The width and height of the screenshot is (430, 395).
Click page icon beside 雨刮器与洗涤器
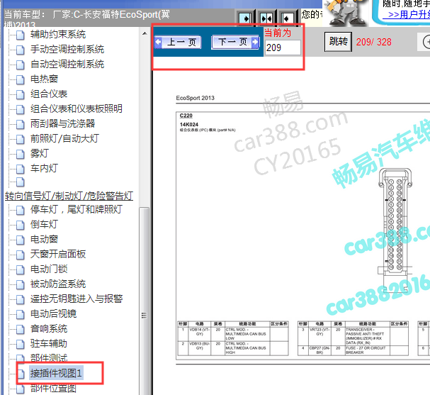pyautogui.click(x=21, y=124)
